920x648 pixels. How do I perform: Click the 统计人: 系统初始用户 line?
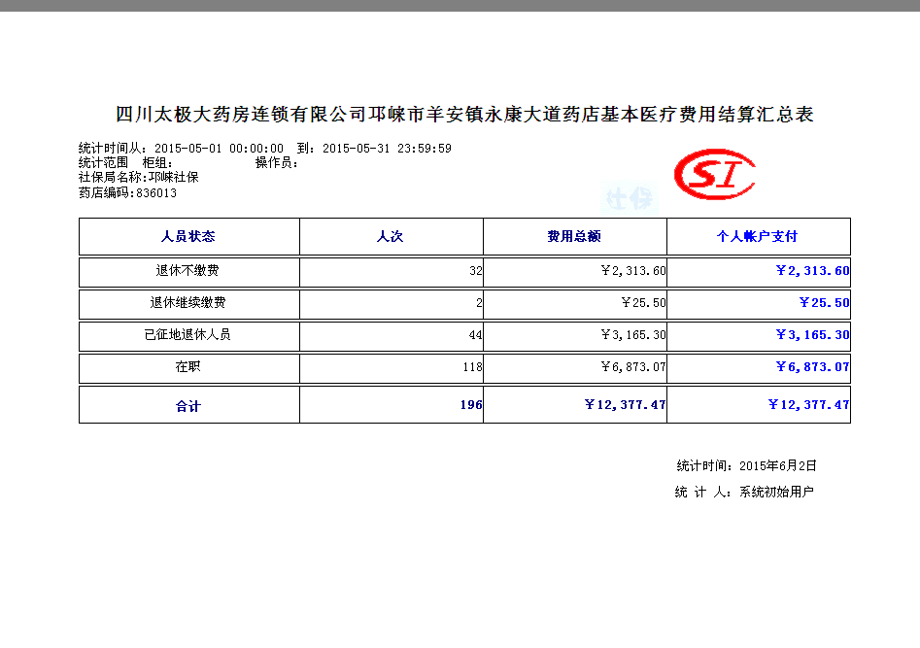744,492
